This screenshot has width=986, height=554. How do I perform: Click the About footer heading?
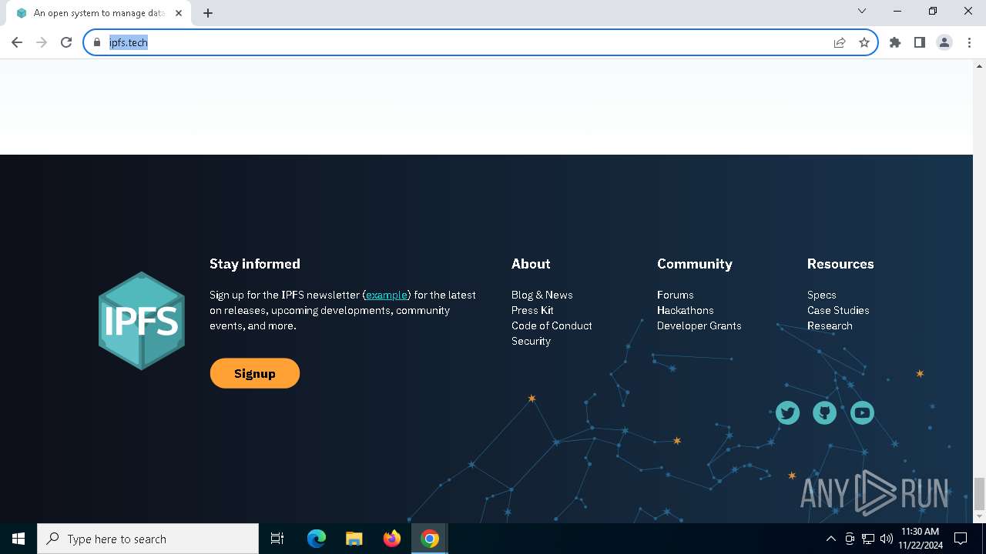click(531, 263)
